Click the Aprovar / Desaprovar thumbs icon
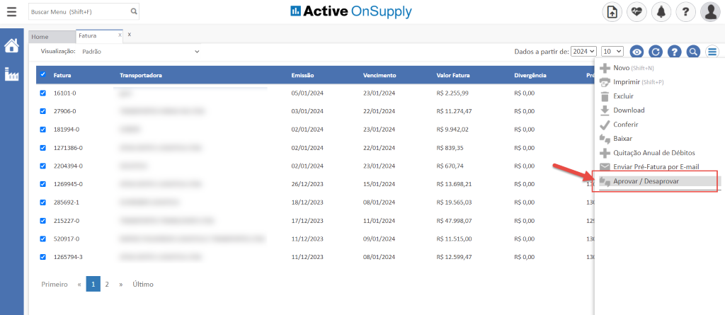This screenshot has width=725, height=315. pyautogui.click(x=605, y=181)
